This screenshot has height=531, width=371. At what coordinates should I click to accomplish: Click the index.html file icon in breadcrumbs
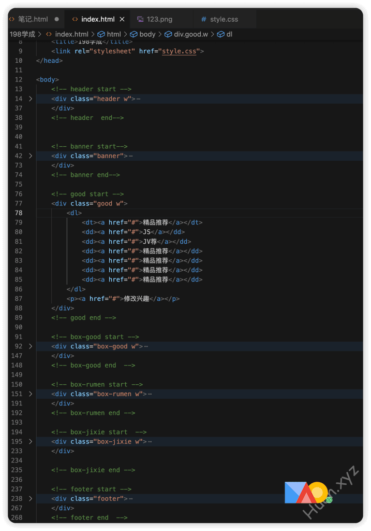49,34
